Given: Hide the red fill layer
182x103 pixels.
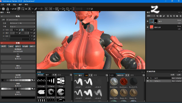Looking at the screenshot, I should [147, 27].
